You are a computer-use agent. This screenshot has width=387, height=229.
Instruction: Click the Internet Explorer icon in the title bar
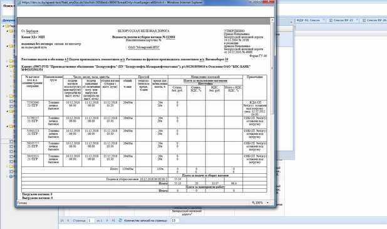coord(19,3)
